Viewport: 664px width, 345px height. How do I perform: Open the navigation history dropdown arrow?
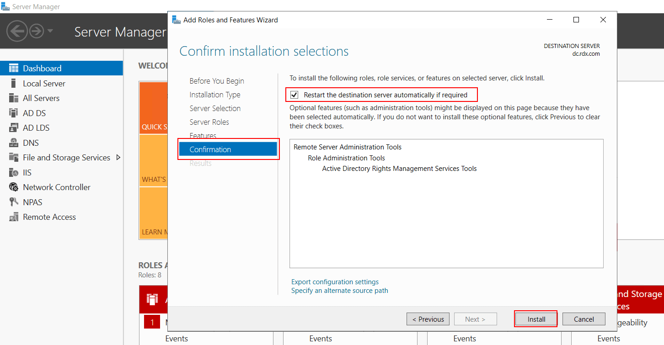(x=48, y=32)
